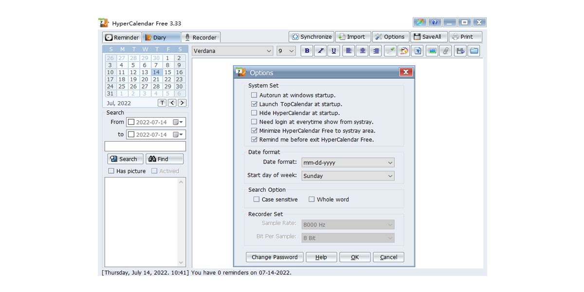Switch to the Recorder tab

click(201, 37)
